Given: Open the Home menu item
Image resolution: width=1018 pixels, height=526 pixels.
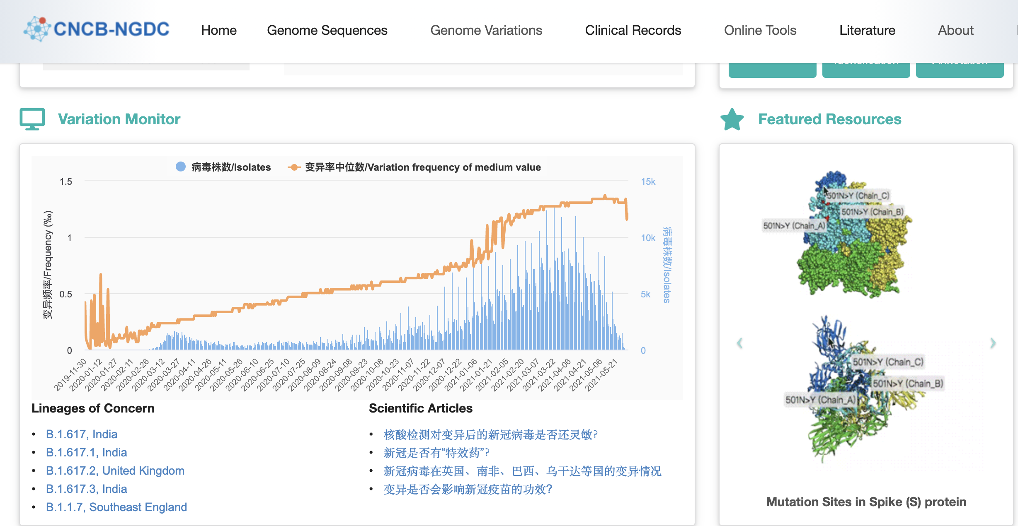Looking at the screenshot, I should (219, 30).
